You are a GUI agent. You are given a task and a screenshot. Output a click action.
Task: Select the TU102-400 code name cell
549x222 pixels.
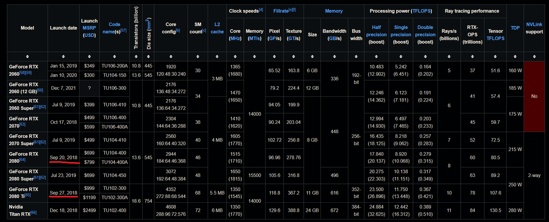[115, 210]
